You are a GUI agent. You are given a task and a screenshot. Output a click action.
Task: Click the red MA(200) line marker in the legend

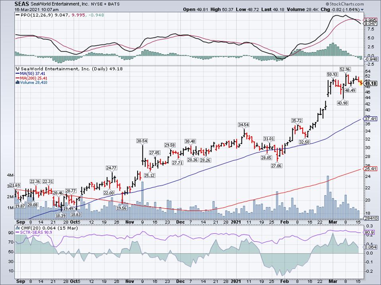coord(17,78)
